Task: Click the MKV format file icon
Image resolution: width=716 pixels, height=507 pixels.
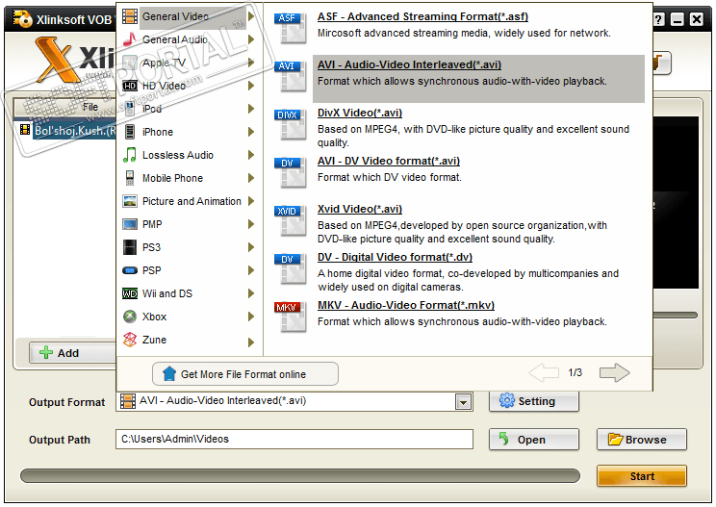Action: click(x=290, y=317)
